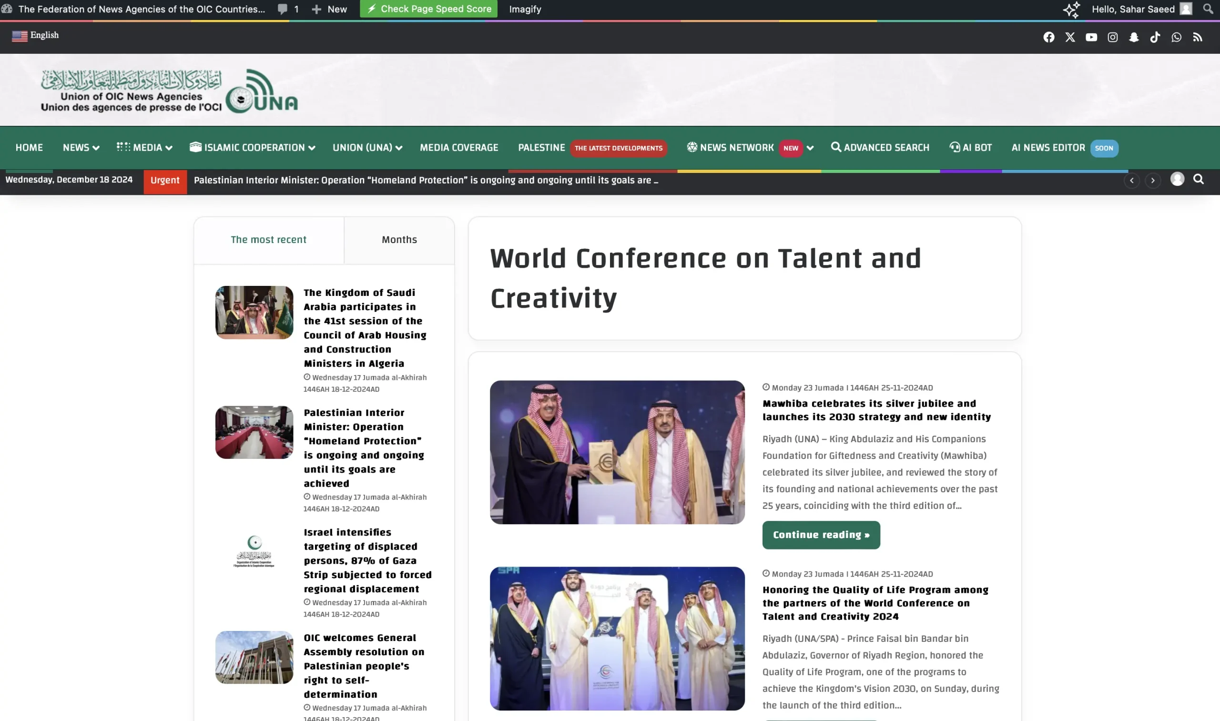Click the TikTok icon
Viewport: 1220px width, 721px height.
(x=1155, y=38)
